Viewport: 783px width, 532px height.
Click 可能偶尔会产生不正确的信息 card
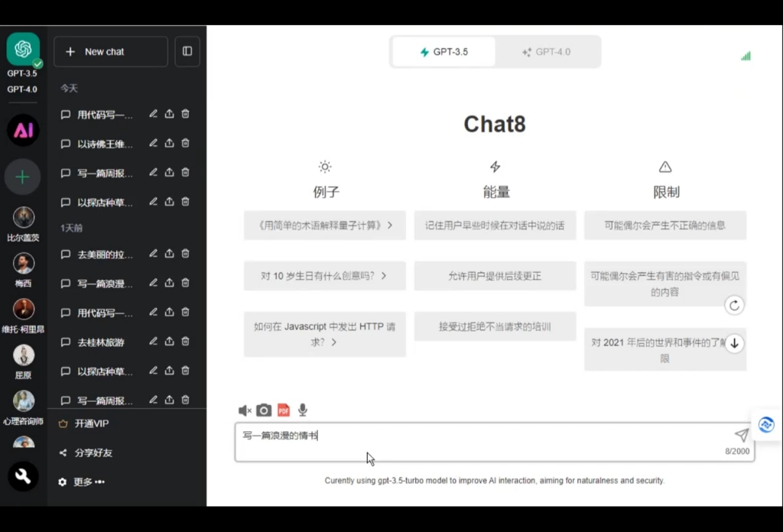(665, 225)
